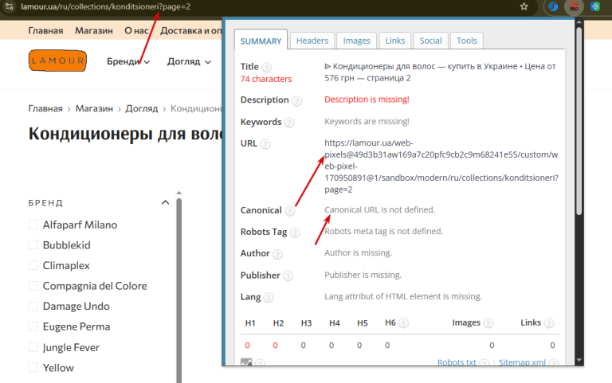Click 'Canonical URL is not defined.' text
The height and width of the screenshot is (383, 612).
(x=379, y=210)
